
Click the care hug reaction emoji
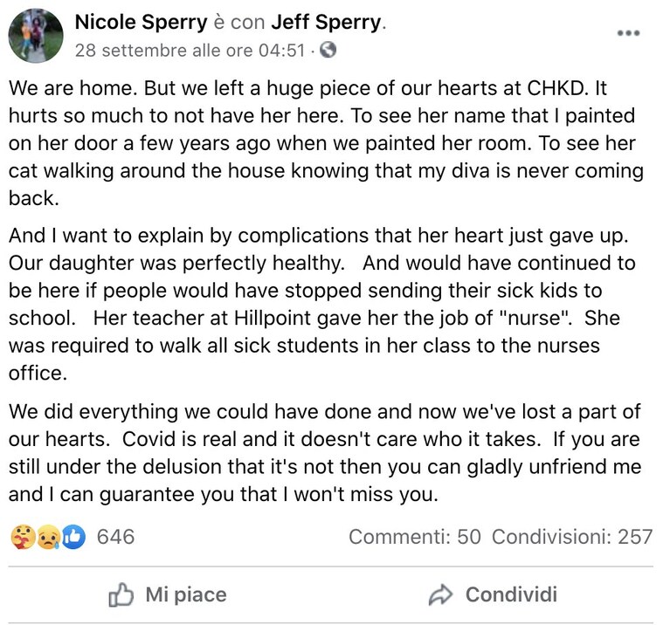[x=23, y=537]
